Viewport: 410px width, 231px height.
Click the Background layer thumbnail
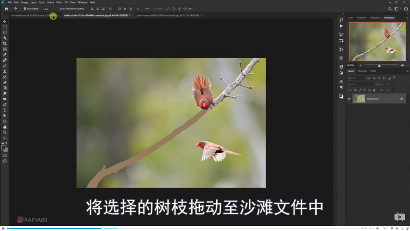358,99
